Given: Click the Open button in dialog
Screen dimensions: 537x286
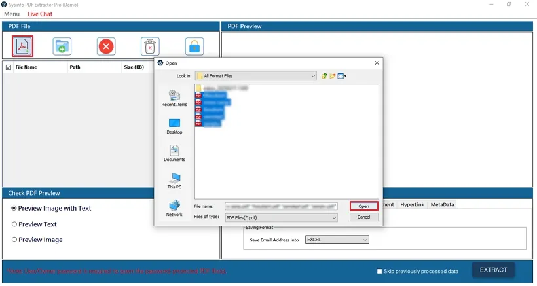Looking at the screenshot, I should point(363,206).
